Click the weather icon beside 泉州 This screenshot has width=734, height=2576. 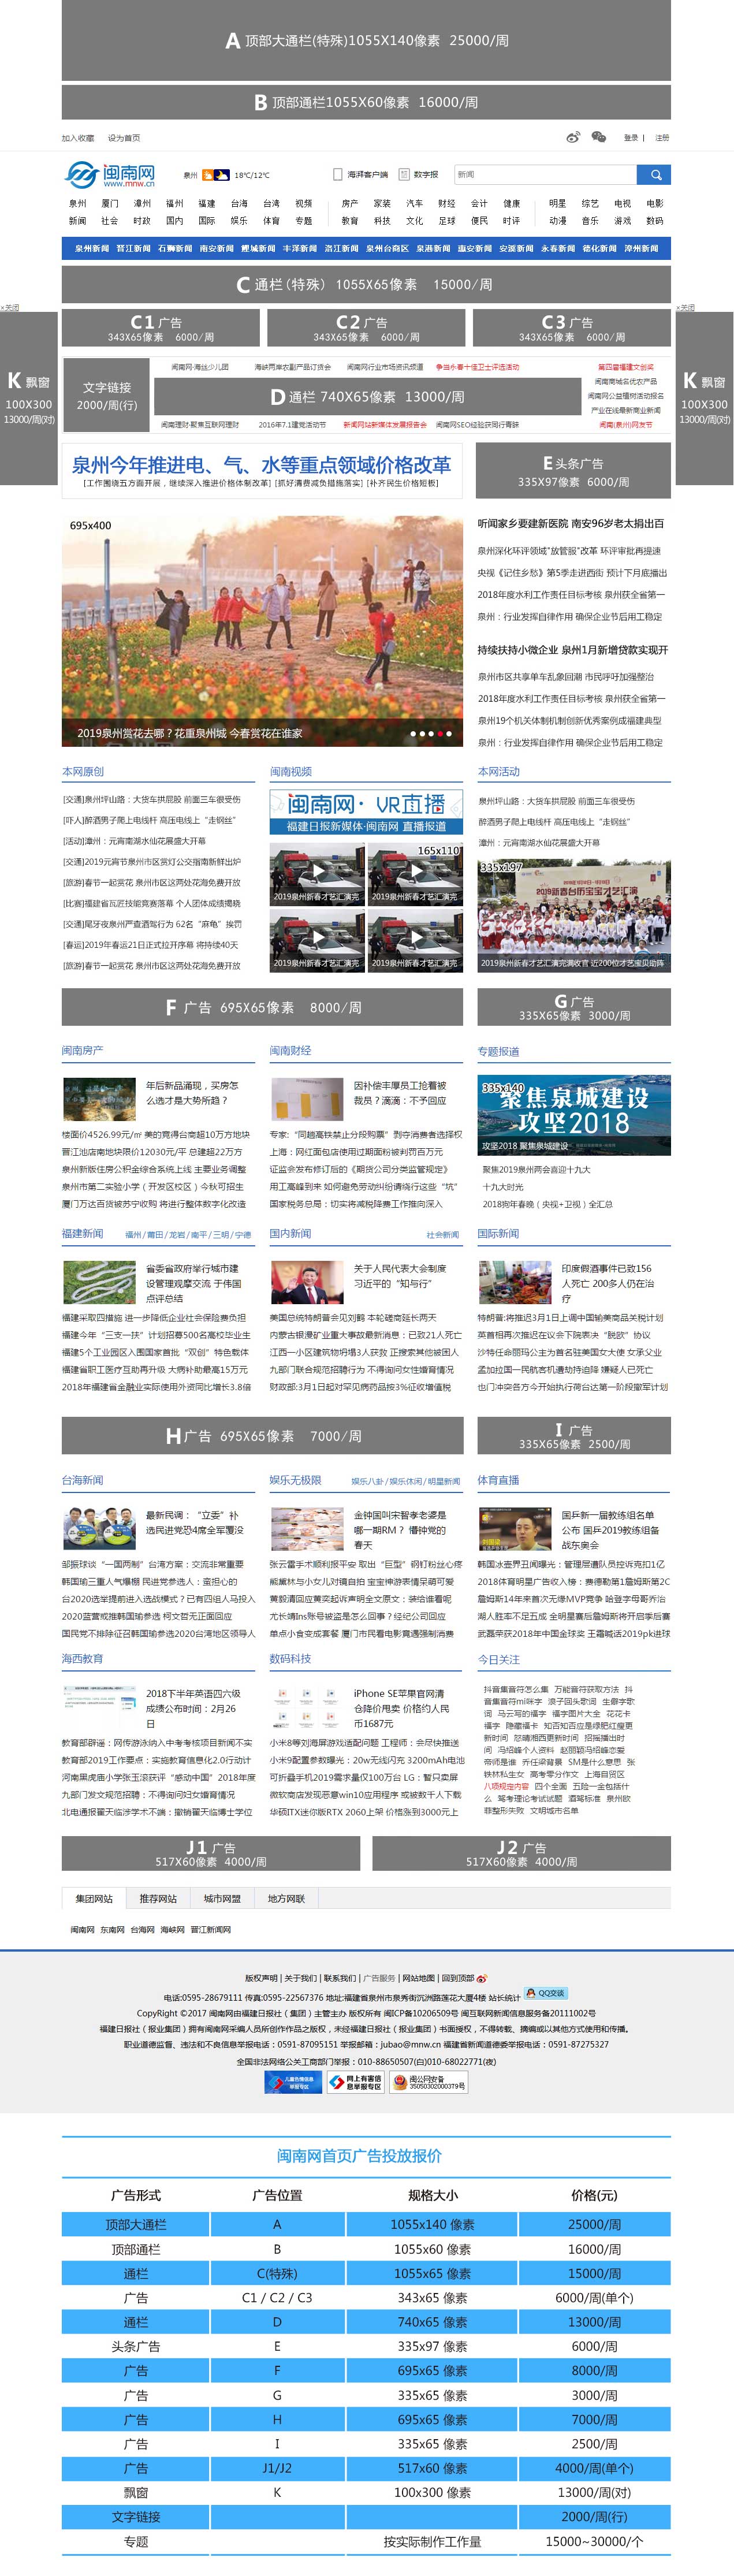pos(215,175)
